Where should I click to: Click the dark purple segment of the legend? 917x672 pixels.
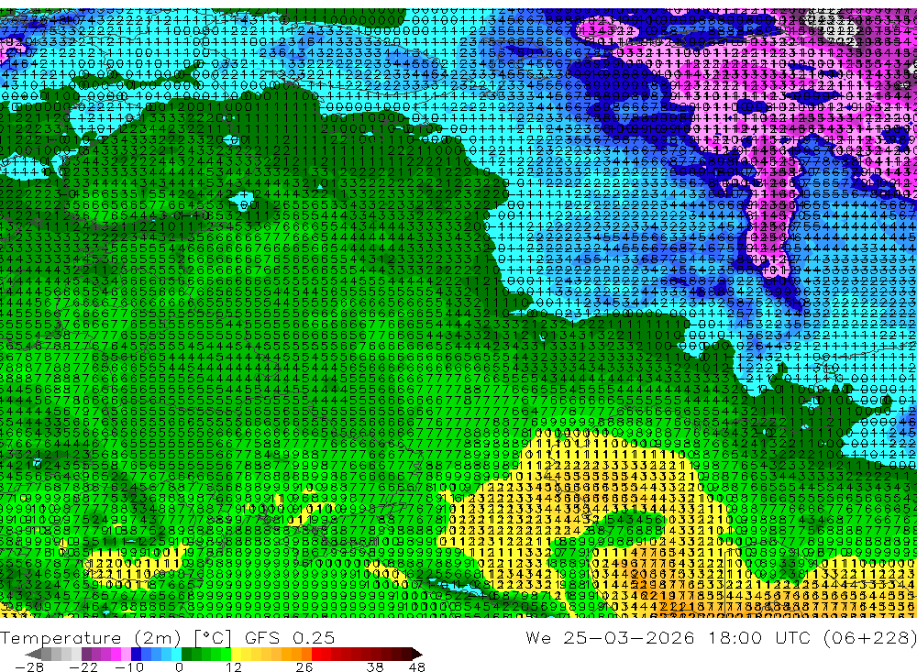(x=86, y=654)
